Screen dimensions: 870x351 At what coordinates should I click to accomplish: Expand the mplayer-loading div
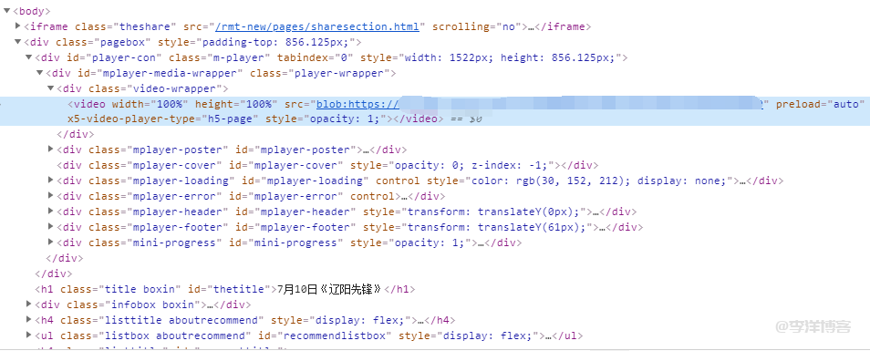(50, 181)
